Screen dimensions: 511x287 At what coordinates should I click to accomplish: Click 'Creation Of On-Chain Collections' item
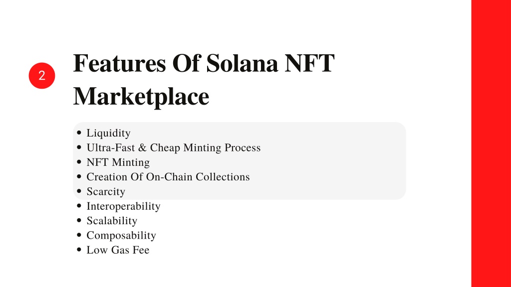(168, 177)
